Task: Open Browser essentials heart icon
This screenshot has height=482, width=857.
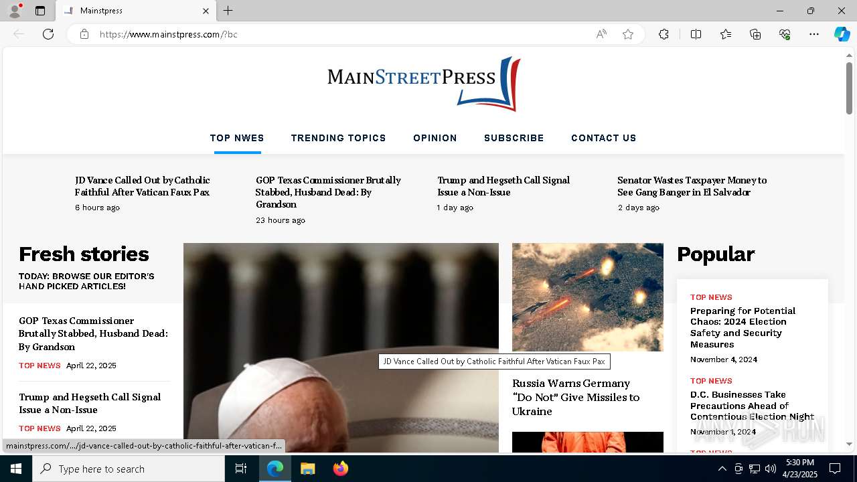Action: pos(785,34)
